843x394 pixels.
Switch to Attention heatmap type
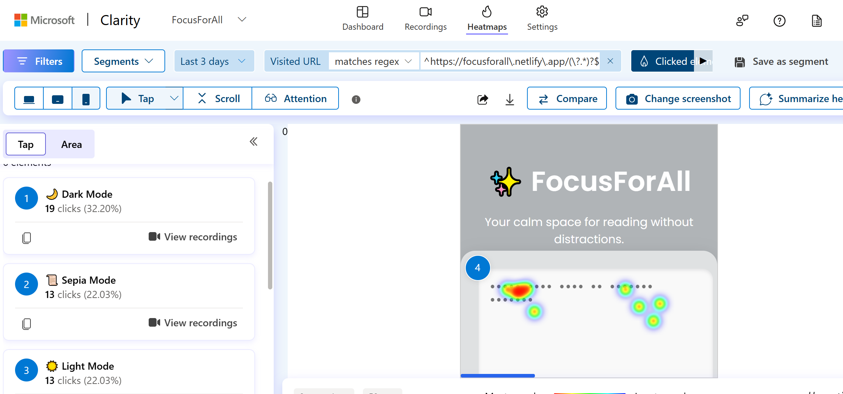pyautogui.click(x=296, y=98)
